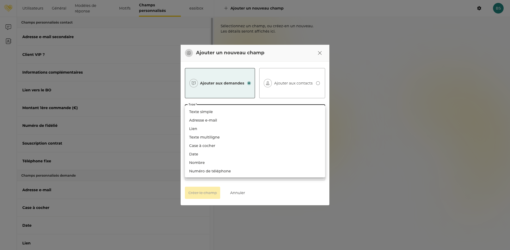Viewport: 510px width, 250px height.
Task: Select Ajouter aux demandes radio button
Action: click(249, 83)
